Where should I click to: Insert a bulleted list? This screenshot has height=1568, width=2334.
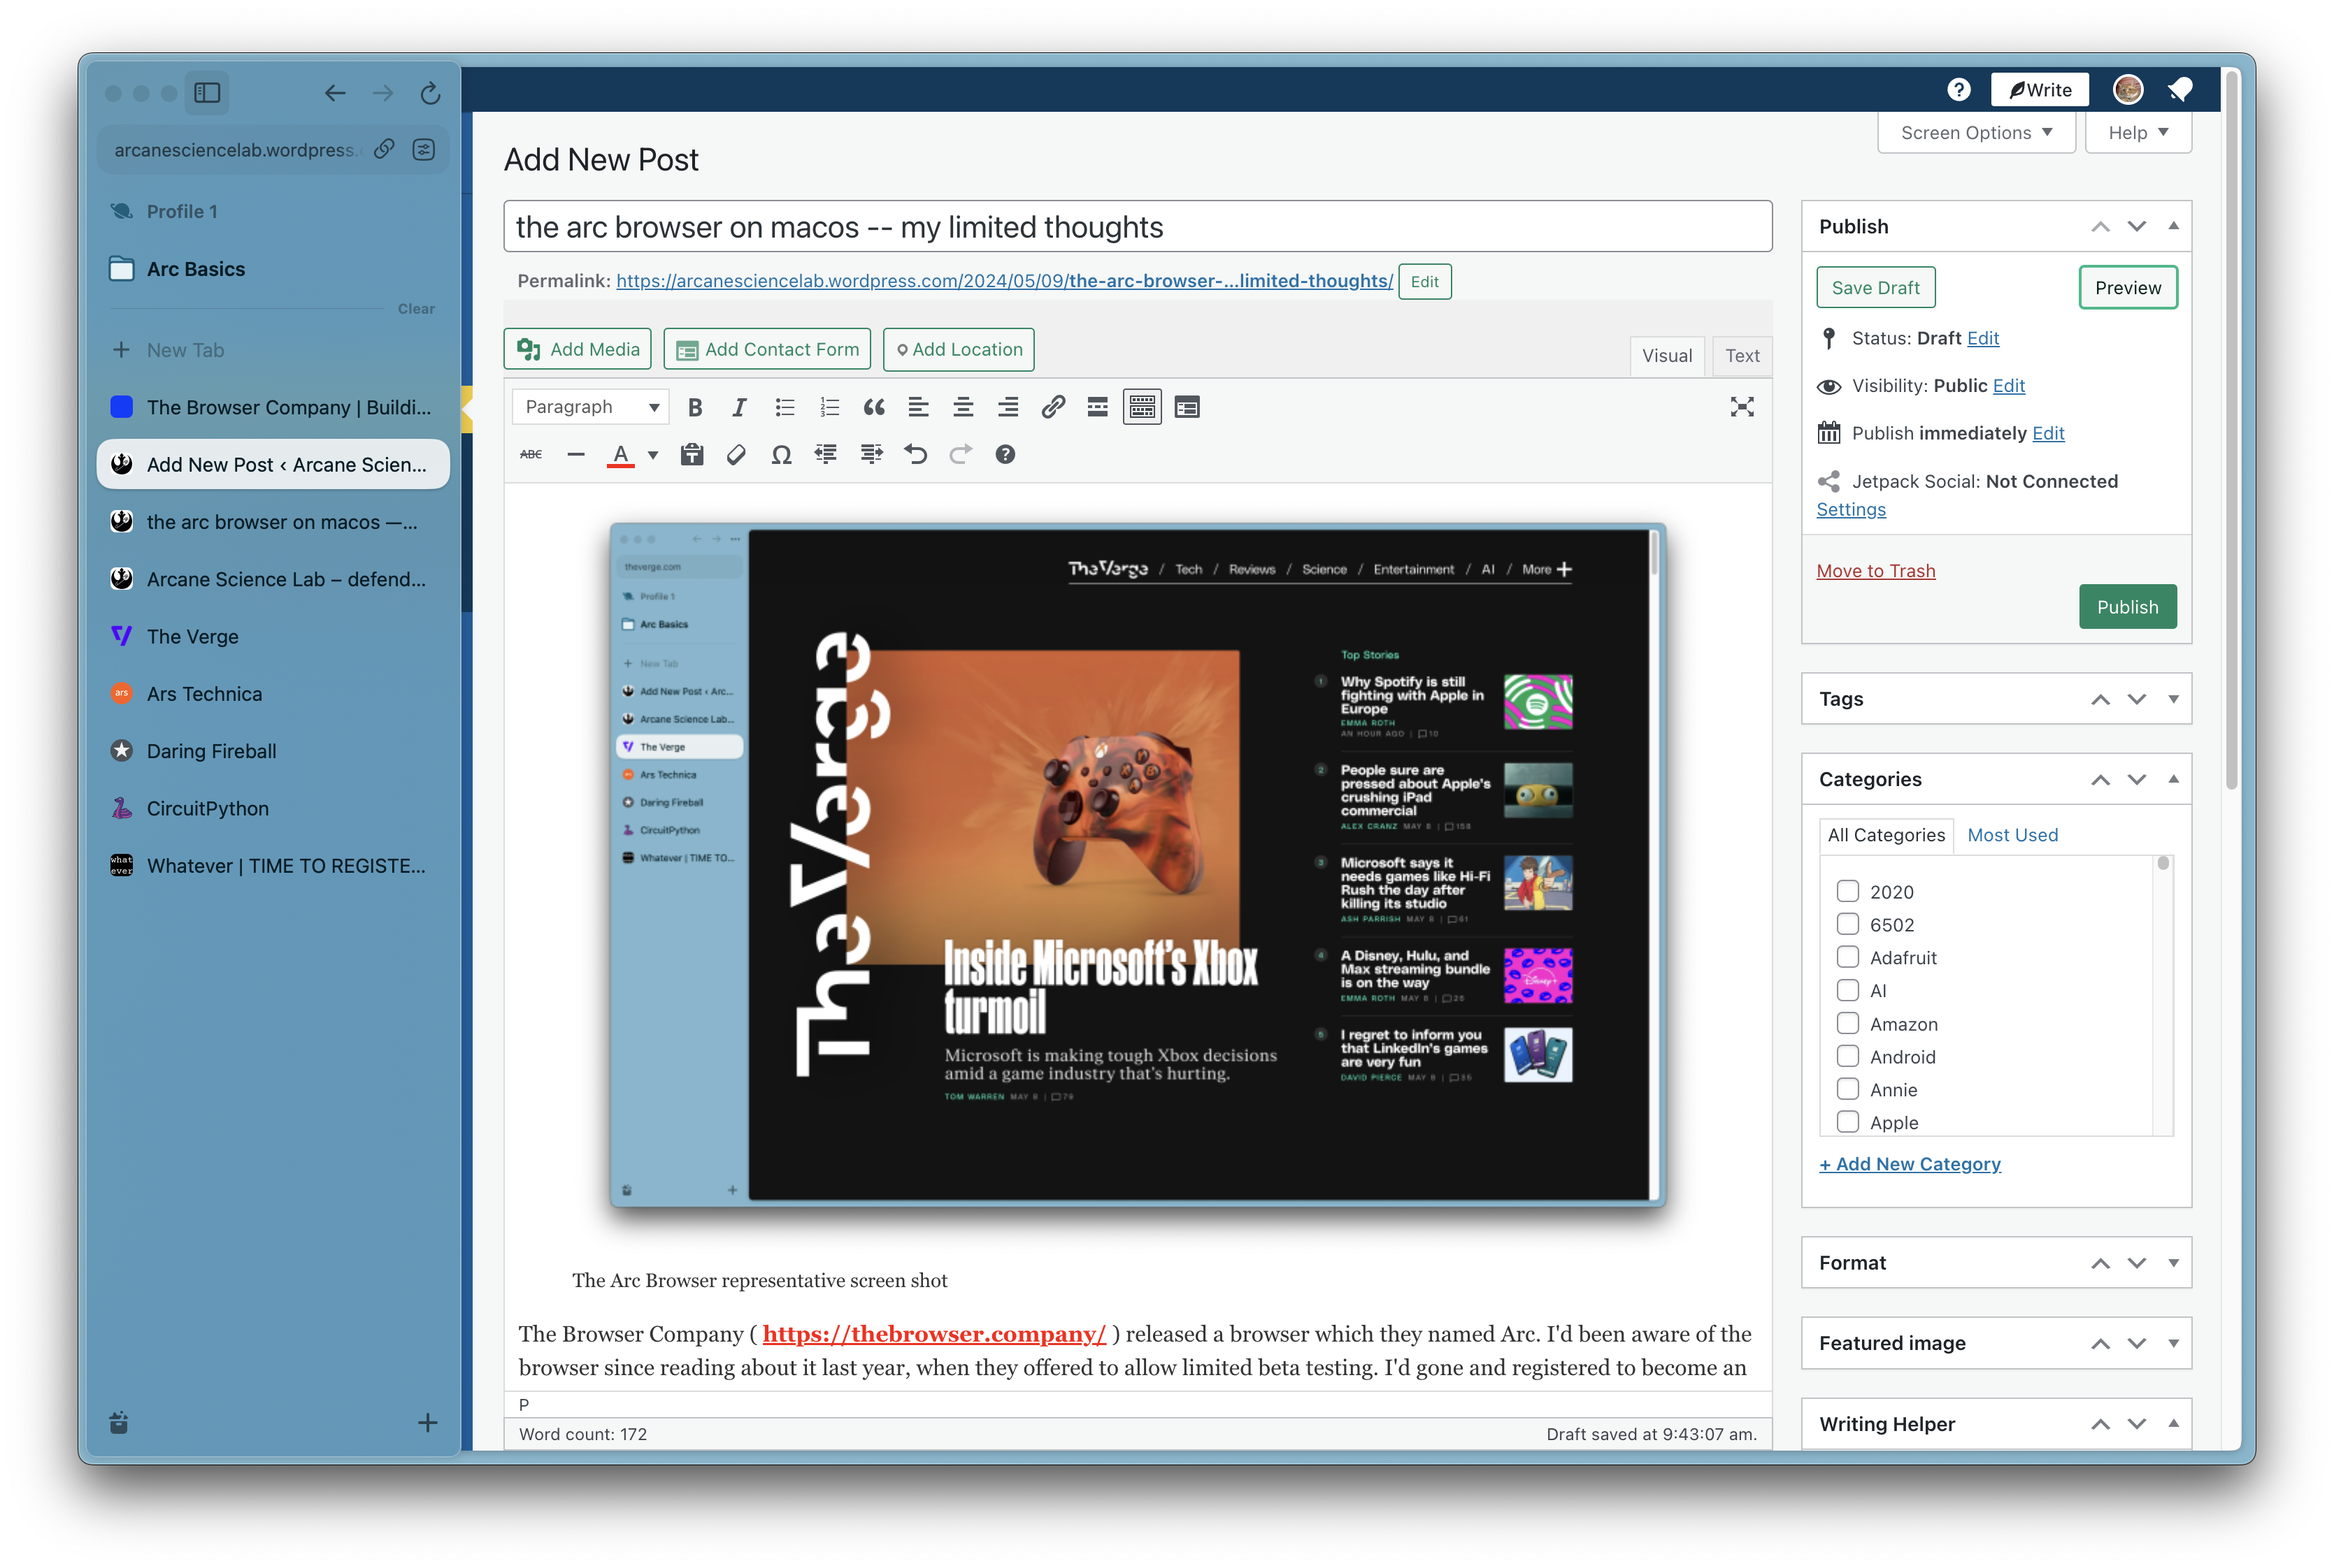[x=785, y=407]
